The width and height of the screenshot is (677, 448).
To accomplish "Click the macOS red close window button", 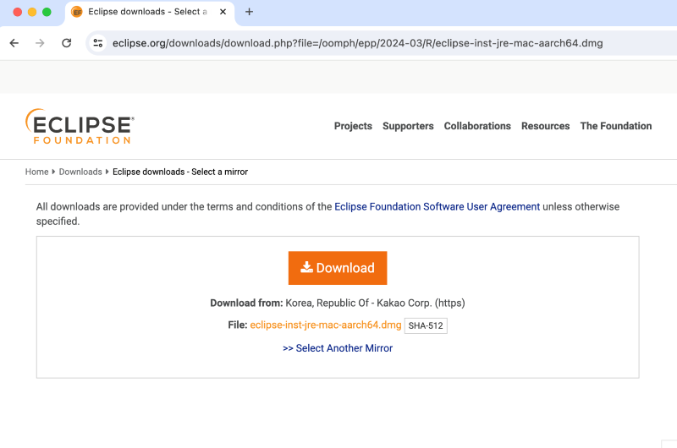I will pos(17,12).
